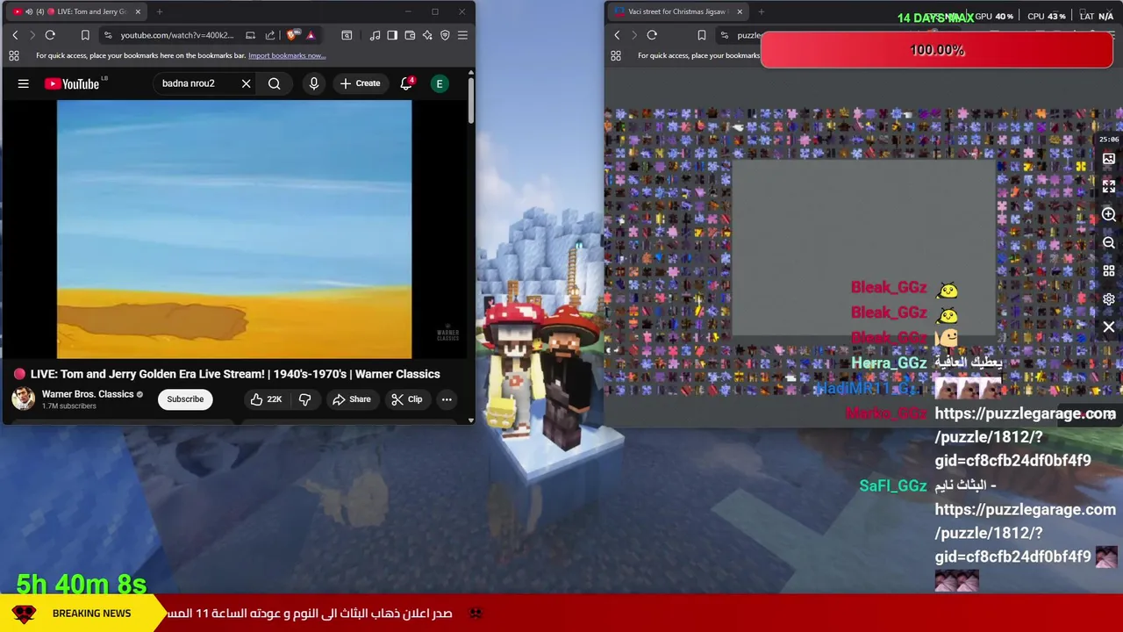This screenshot has height=632, width=1123.
Task: Open the Brave Wallet icon
Action: tap(410, 35)
